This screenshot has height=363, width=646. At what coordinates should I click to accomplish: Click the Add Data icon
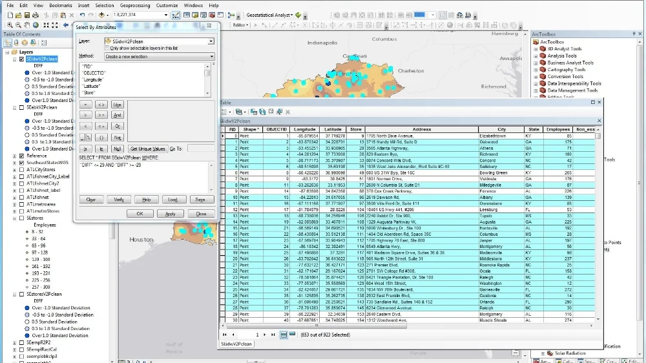click(x=101, y=16)
